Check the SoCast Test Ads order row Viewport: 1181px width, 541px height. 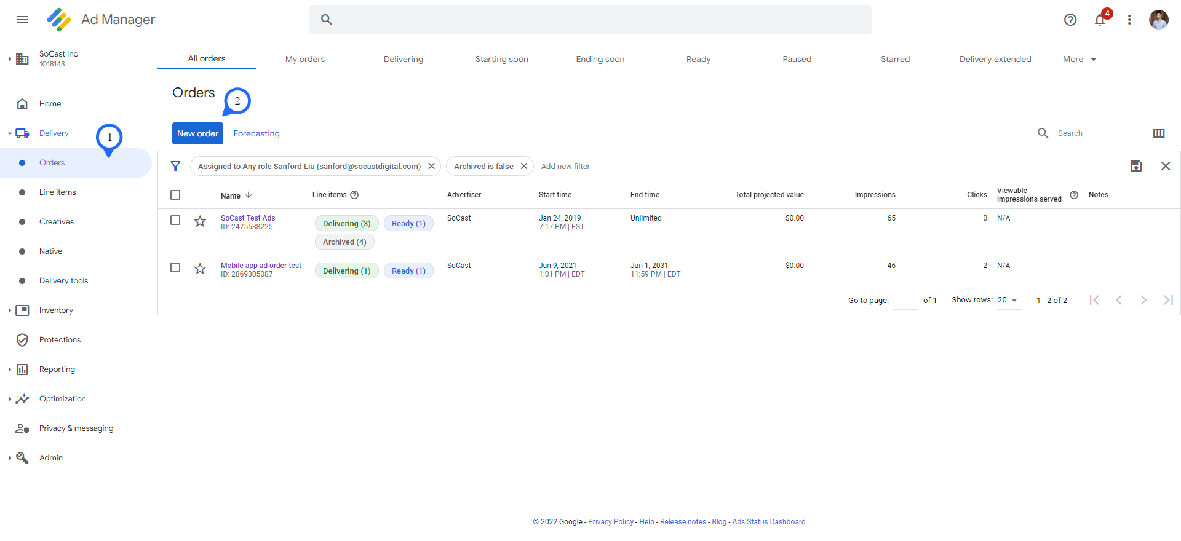pyautogui.click(x=175, y=220)
